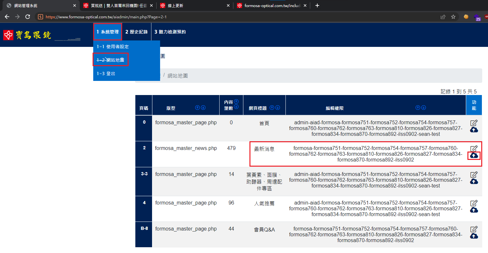
Task: Open the 1 系統管理 menu
Action: coord(108,32)
